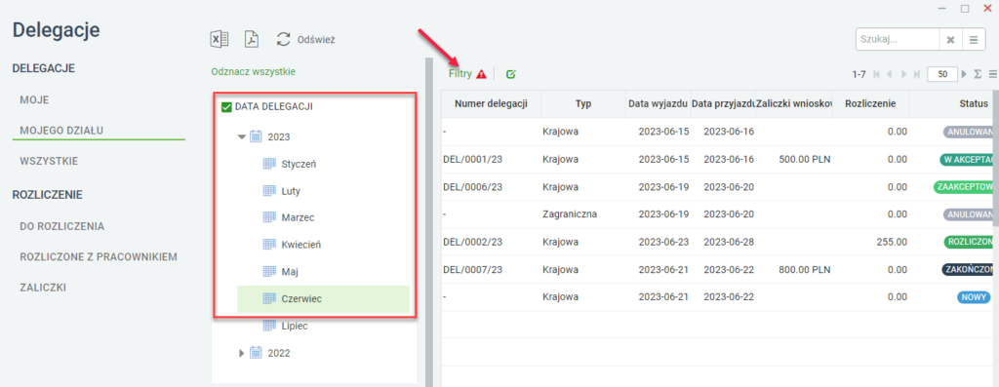Select month Czerwiec in tree
This screenshot has height=387, width=999.
point(323,298)
